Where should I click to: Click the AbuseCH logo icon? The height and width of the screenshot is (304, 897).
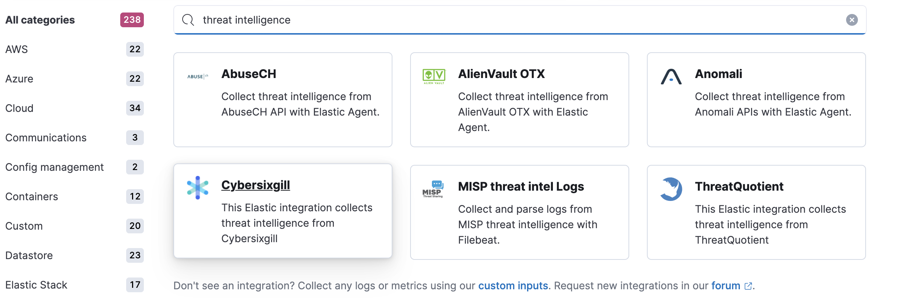tap(198, 77)
